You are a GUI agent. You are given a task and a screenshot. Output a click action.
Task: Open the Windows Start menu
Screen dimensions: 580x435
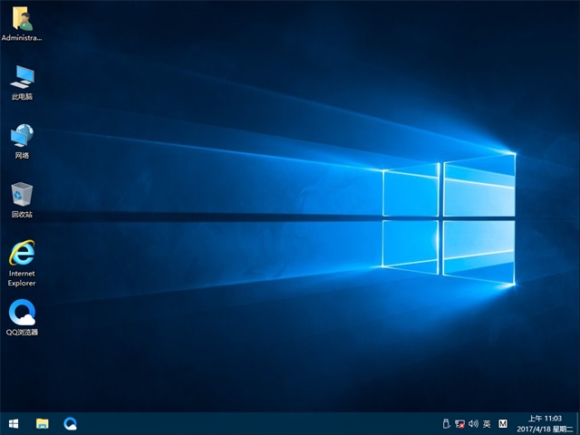[x=14, y=423]
